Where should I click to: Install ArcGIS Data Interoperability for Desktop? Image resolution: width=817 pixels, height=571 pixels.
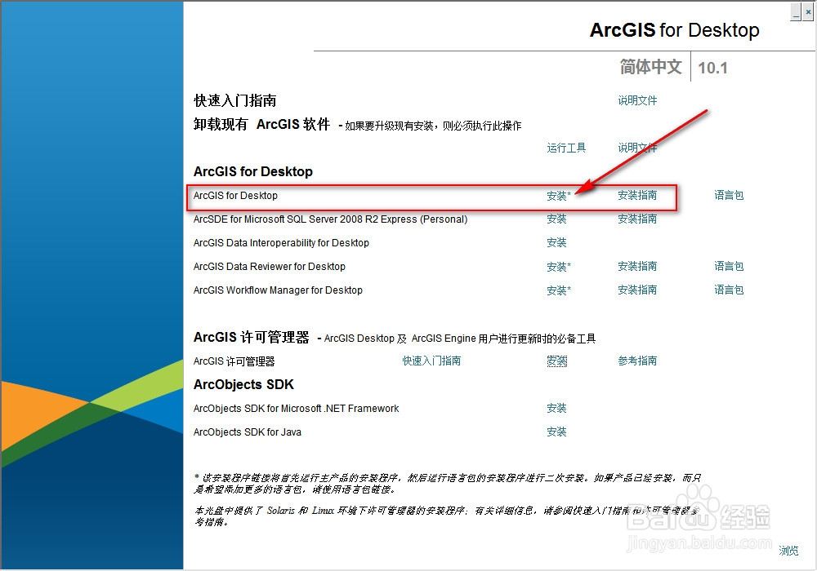pos(556,243)
